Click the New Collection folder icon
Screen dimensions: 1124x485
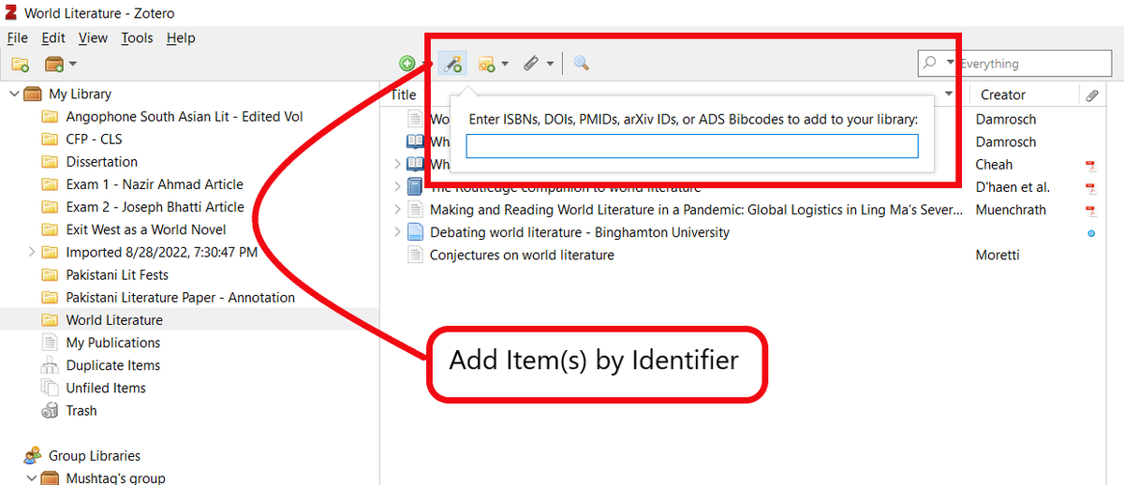coord(20,64)
